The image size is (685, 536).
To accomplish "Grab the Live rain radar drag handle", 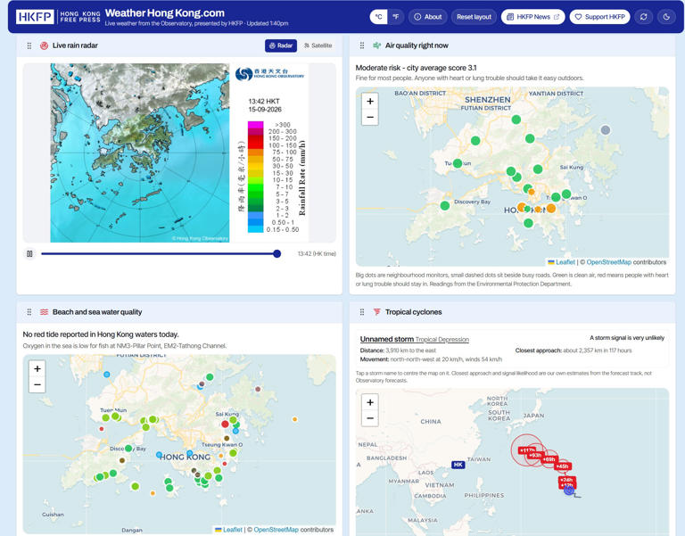I will pyautogui.click(x=29, y=45).
